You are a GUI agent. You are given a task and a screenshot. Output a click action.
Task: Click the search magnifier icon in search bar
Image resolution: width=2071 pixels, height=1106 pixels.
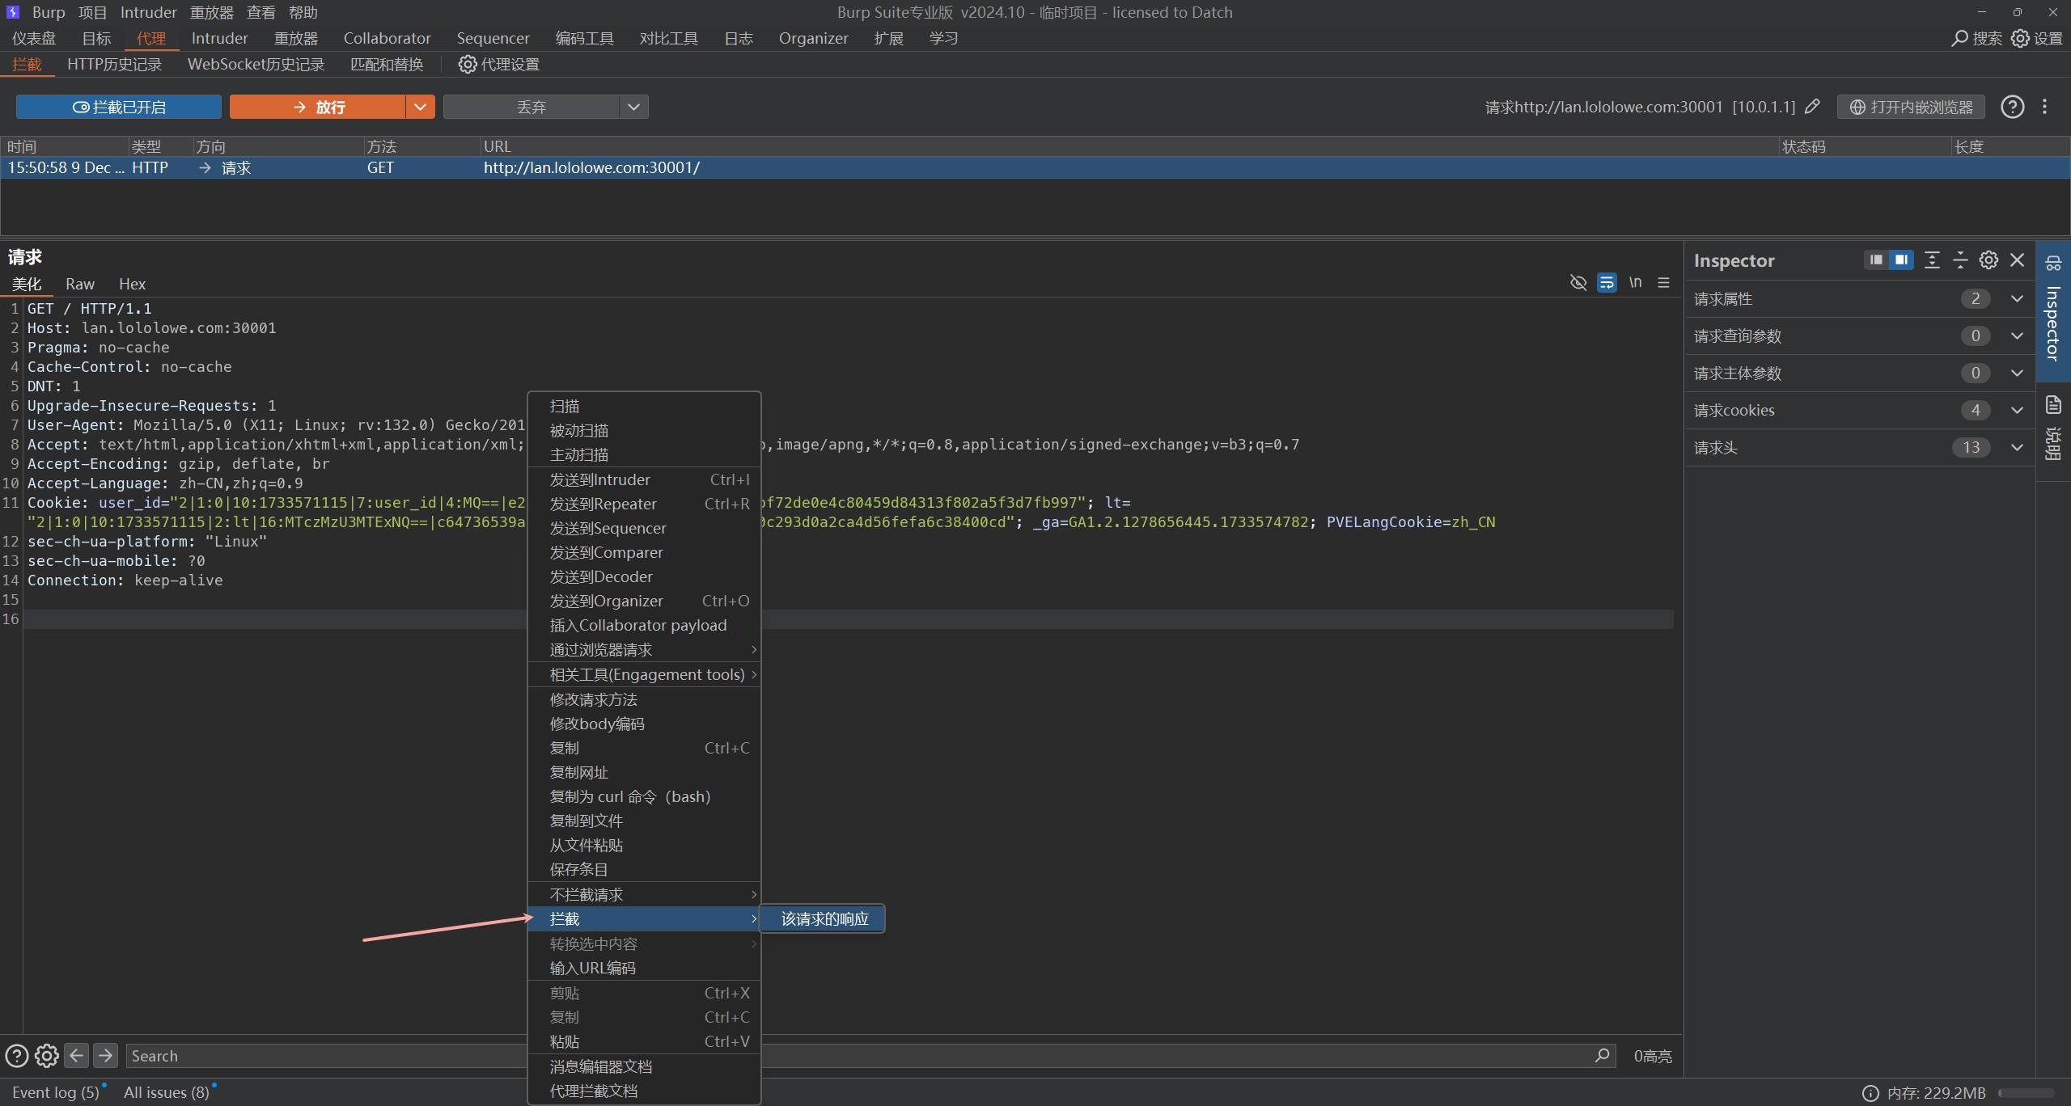point(1602,1055)
